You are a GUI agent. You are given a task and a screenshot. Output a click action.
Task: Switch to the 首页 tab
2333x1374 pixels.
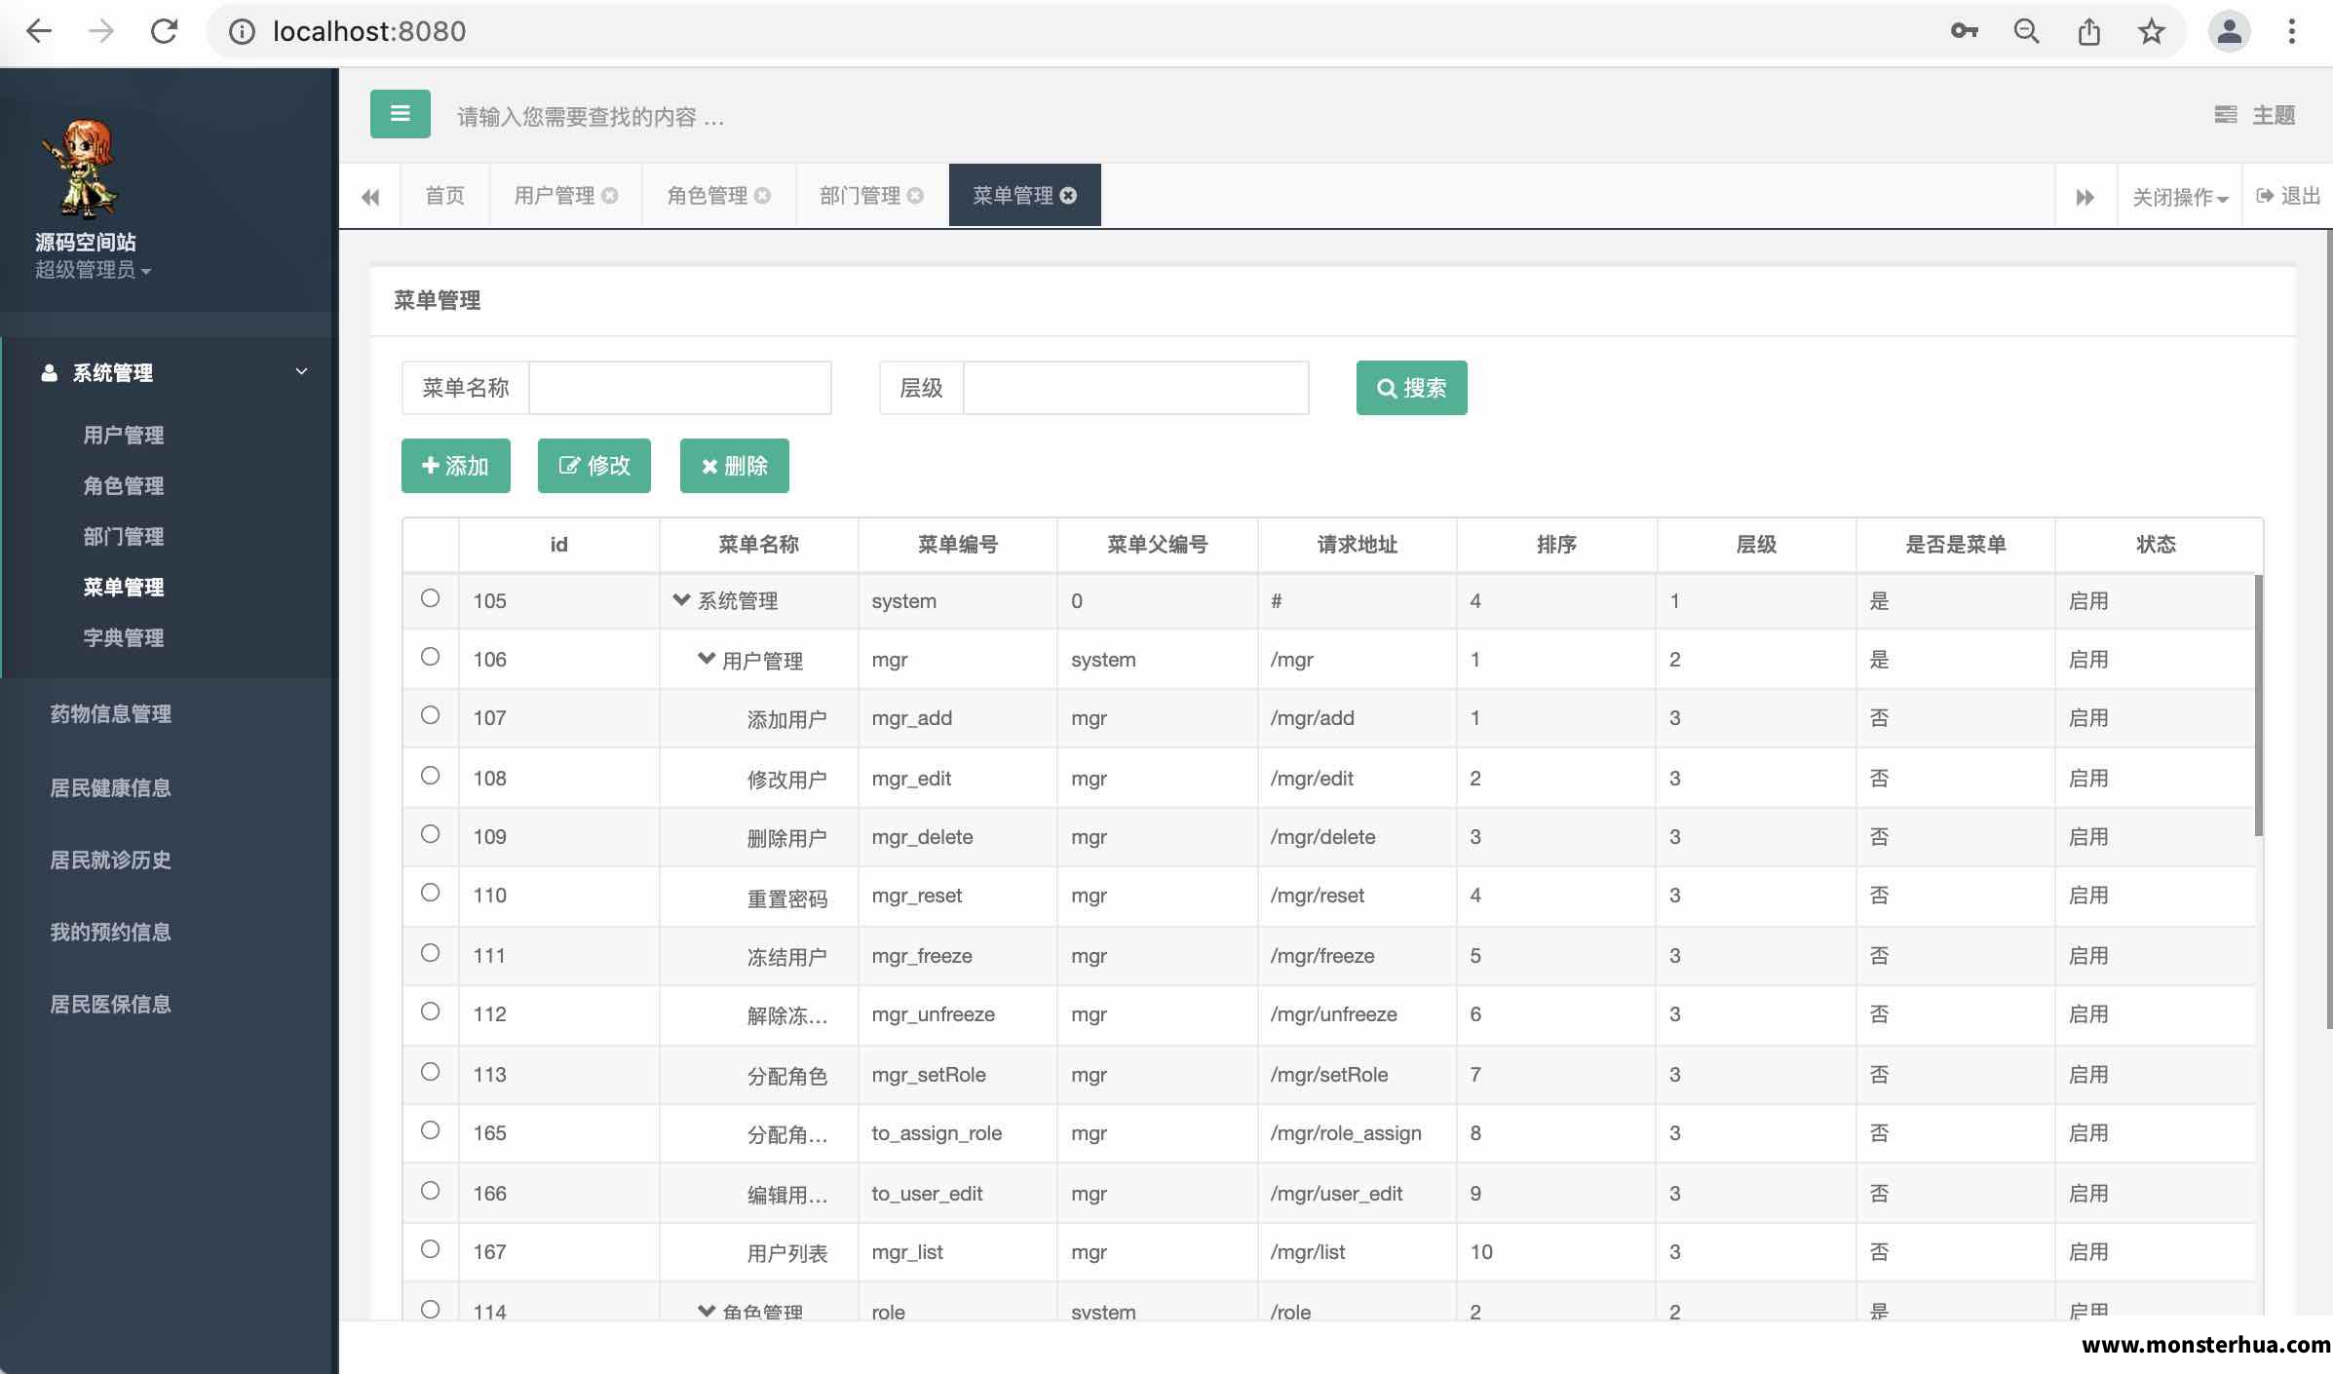[445, 195]
